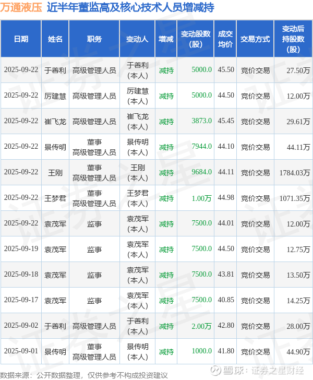Click 高级管理人员 in the 厉建慧 row
The width and height of the screenshot is (313, 380).
pyautogui.click(x=94, y=96)
